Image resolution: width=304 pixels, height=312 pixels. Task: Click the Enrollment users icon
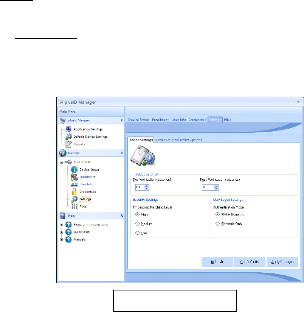(x=74, y=177)
